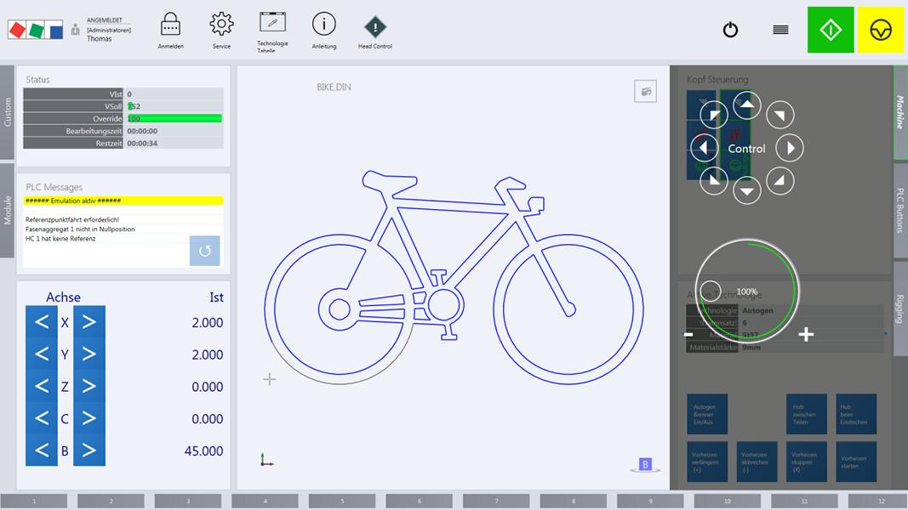
Task: Click the user avatar icon near Thomas
Action: (x=75, y=30)
